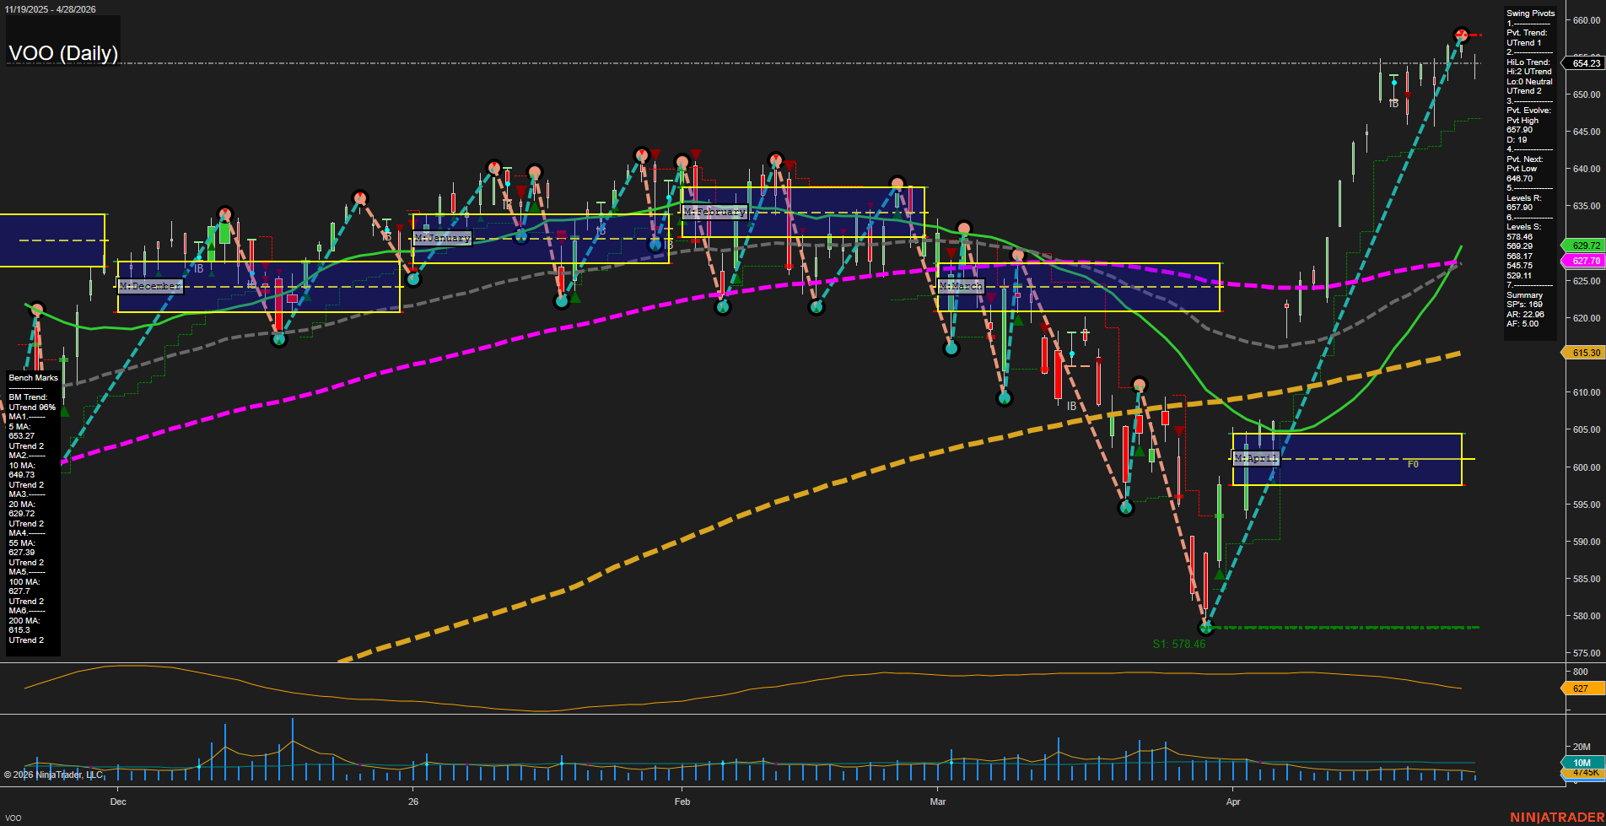Click the teal pivot low marker above S1 line

1205,627
